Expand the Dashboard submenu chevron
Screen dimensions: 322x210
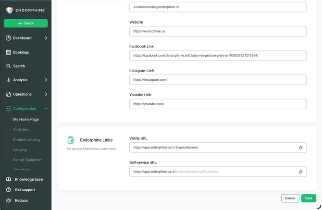pos(46,38)
